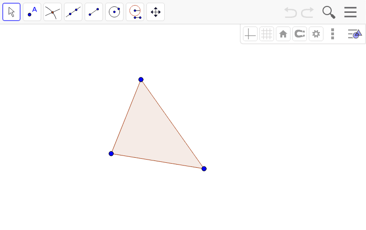This screenshot has width=366, height=230.
Task: Select the Move Graphics View tool
Action: tap(156, 12)
